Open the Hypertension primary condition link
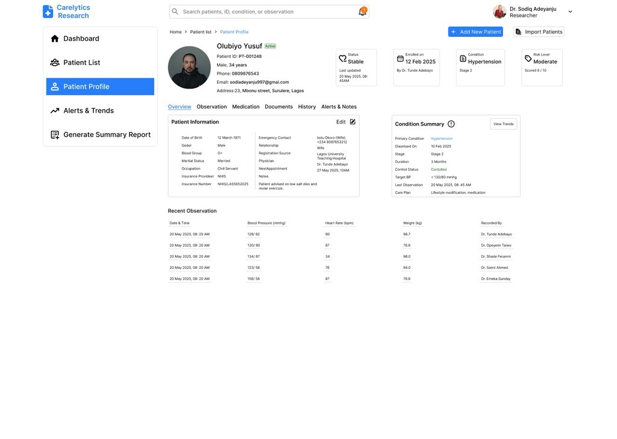Screen dimensions: 617x439 [442, 139]
